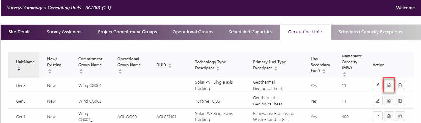The height and width of the screenshot is (123, 421).
Task: Edit the Gen1 AGLGEN01 unit row
Action: point(378,116)
